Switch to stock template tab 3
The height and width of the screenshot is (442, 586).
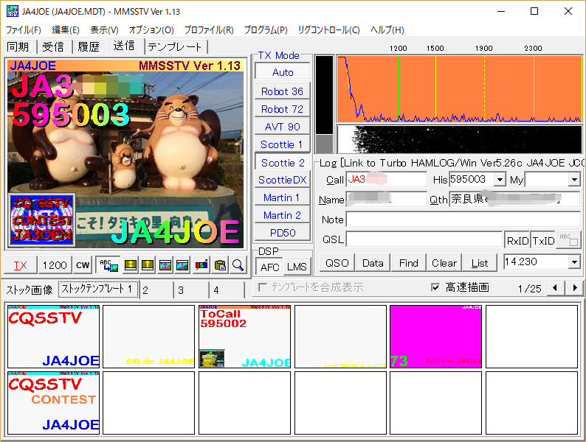[x=191, y=290]
